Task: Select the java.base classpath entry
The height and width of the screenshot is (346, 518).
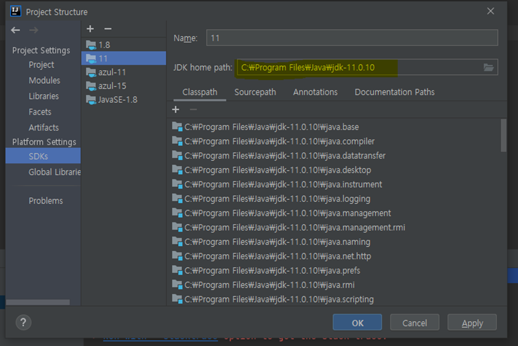Action: pos(334,127)
